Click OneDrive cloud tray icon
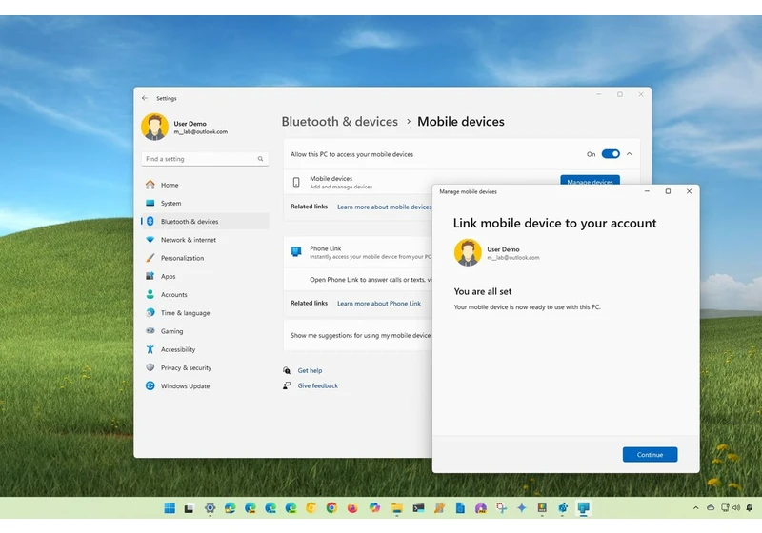 (x=711, y=507)
